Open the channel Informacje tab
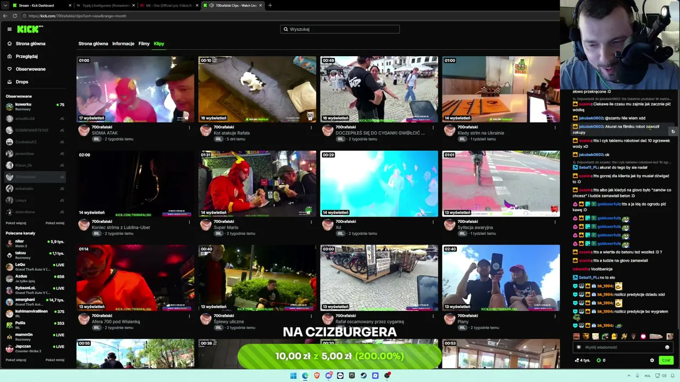This screenshot has width=680, height=382. 123,44
